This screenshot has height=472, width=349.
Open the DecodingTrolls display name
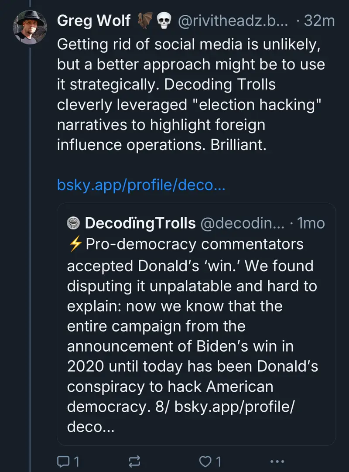[x=140, y=223]
